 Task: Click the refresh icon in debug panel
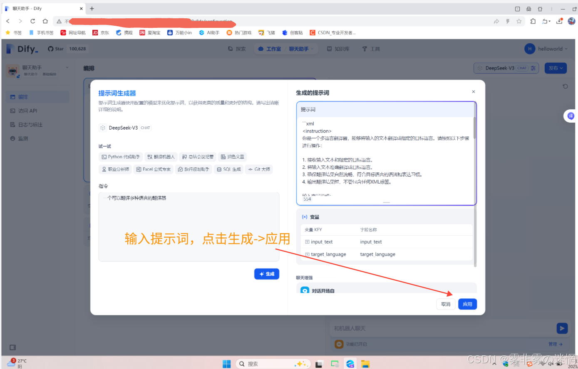(565, 86)
